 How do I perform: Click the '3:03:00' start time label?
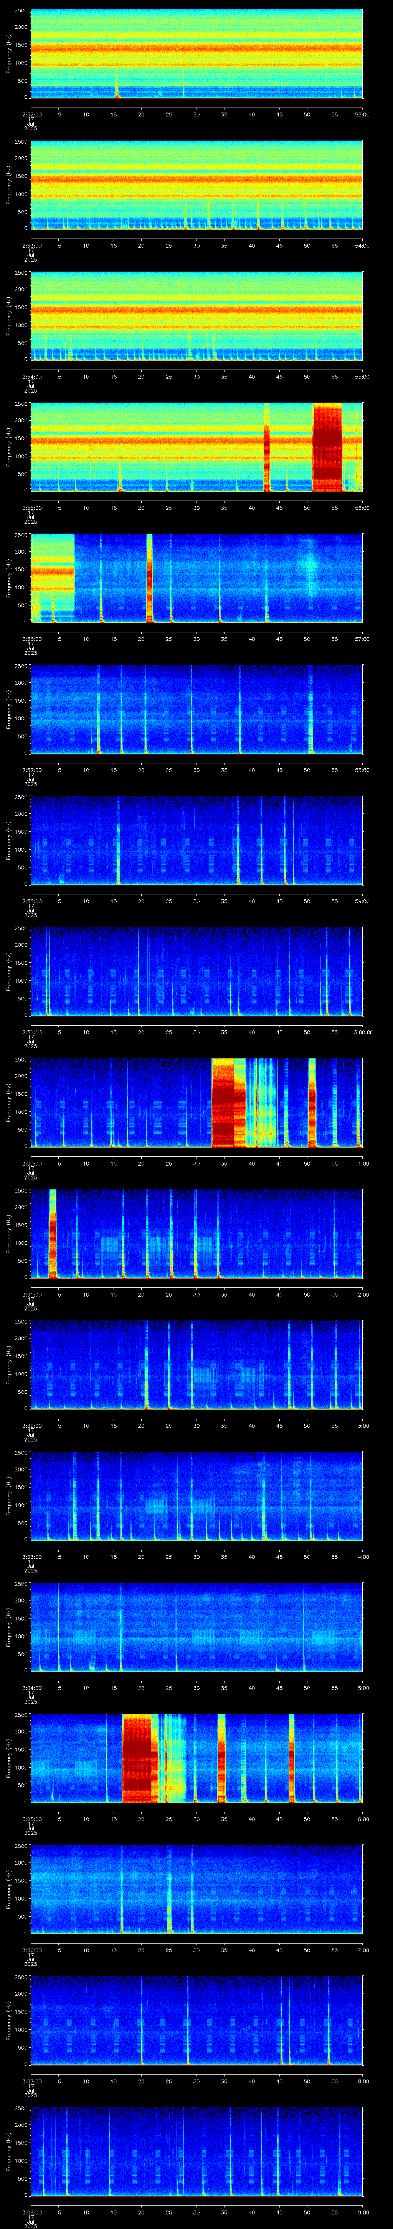click(x=32, y=1556)
